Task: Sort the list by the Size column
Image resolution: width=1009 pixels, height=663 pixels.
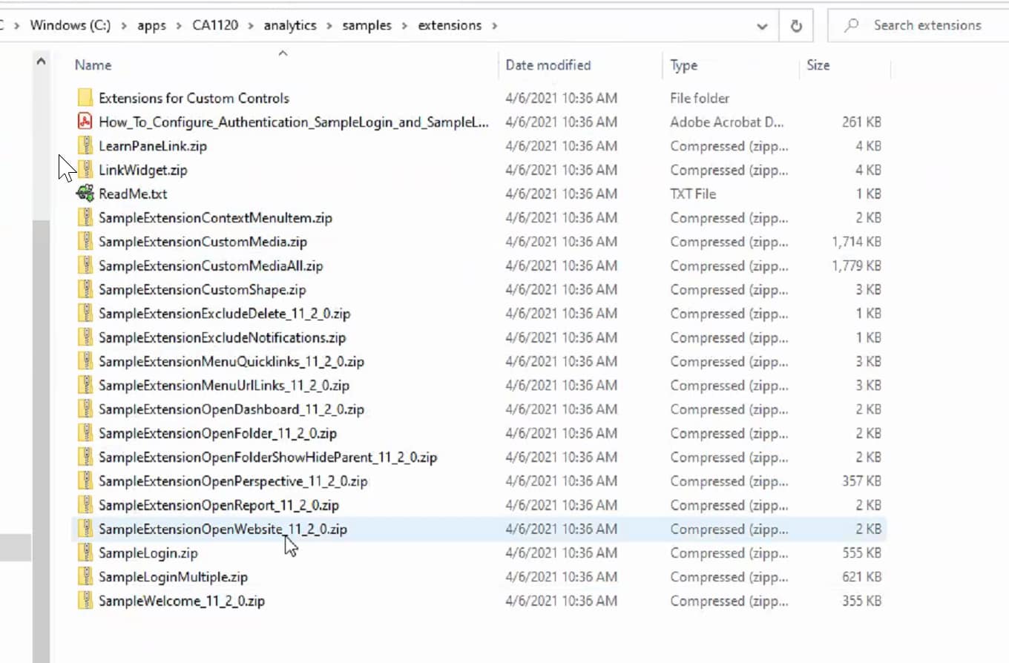Action: pyautogui.click(x=818, y=65)
